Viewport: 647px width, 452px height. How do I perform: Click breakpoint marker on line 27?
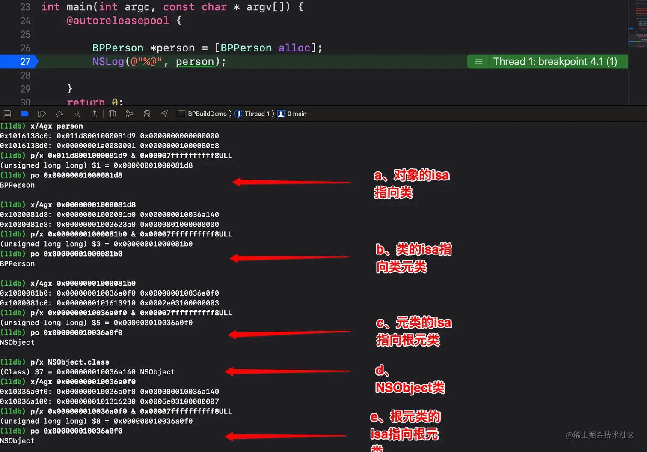19,62
